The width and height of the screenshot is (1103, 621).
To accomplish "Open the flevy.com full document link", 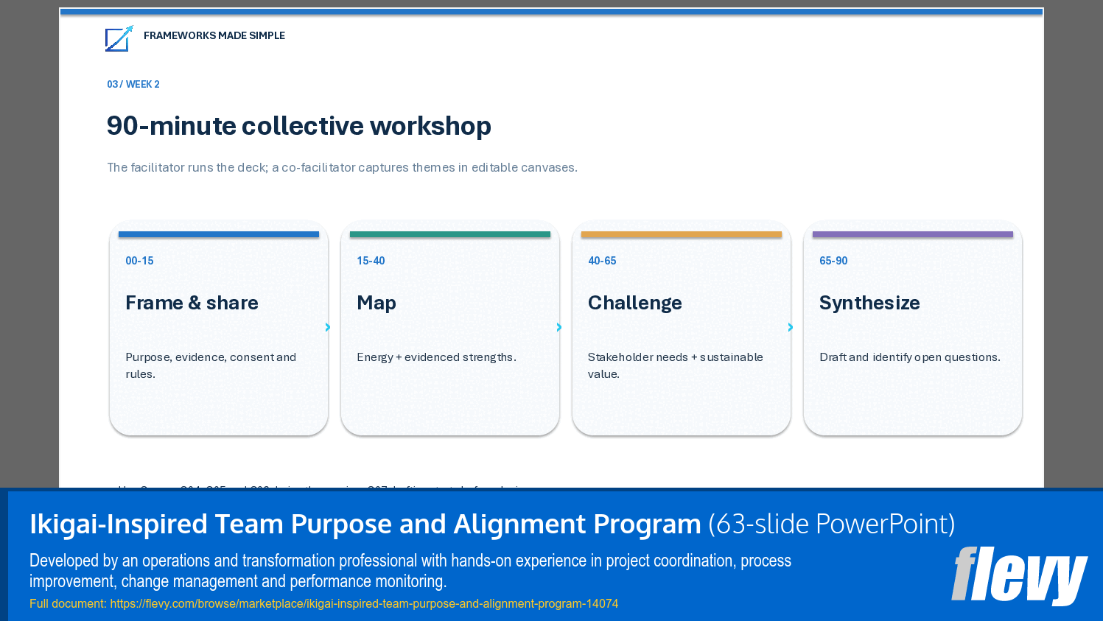I will tap(364, 604).
